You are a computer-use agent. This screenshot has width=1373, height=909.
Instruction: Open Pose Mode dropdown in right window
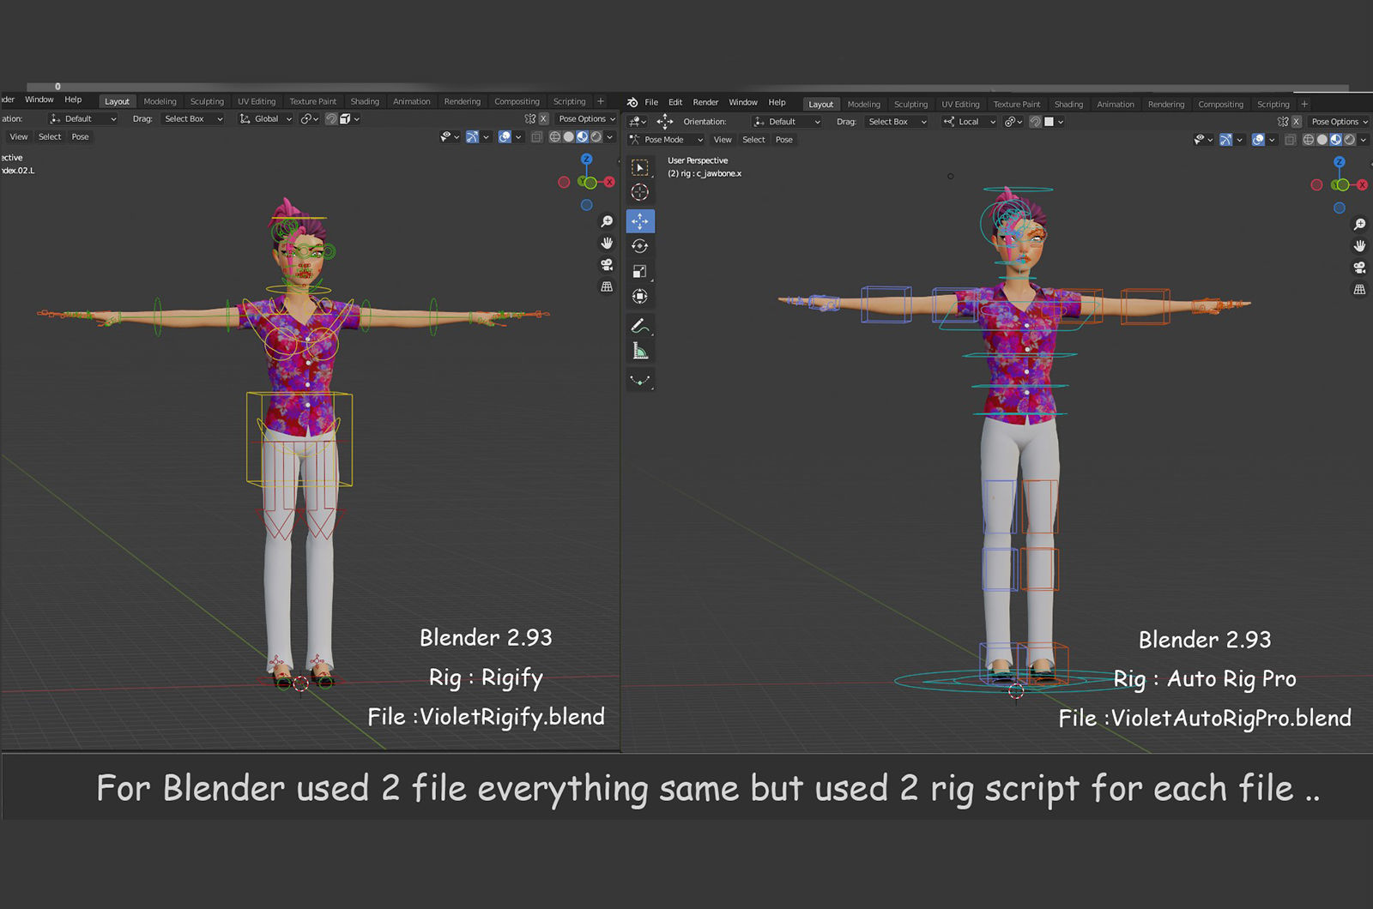pos(667,140)
